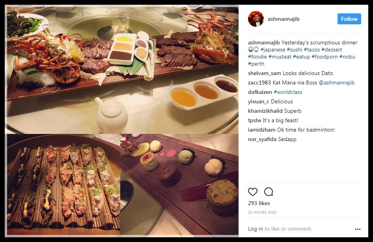373x242 pixels.
Task: Click the comment speech bubble icon
Action: click(269, 192)
